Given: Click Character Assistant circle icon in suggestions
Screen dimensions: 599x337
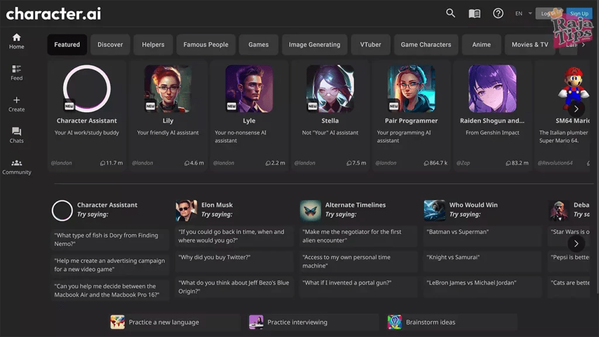Looking at the screenshot, I should [x=62, y=210].
